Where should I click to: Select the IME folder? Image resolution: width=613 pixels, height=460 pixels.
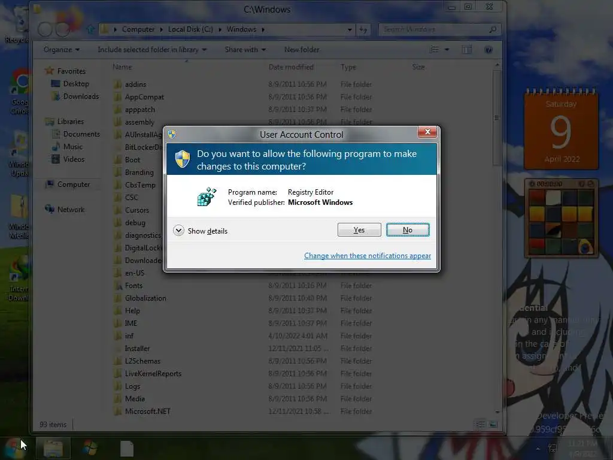131,323
